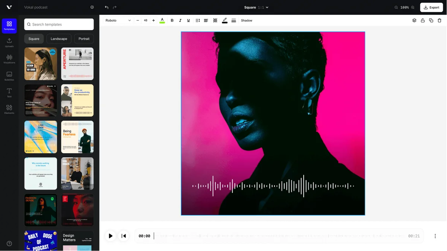
Task: Select the future of intelligence template
Action: pos(41,100)
